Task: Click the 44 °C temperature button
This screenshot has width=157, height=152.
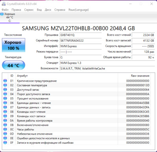Action: [x=13, y=65]
